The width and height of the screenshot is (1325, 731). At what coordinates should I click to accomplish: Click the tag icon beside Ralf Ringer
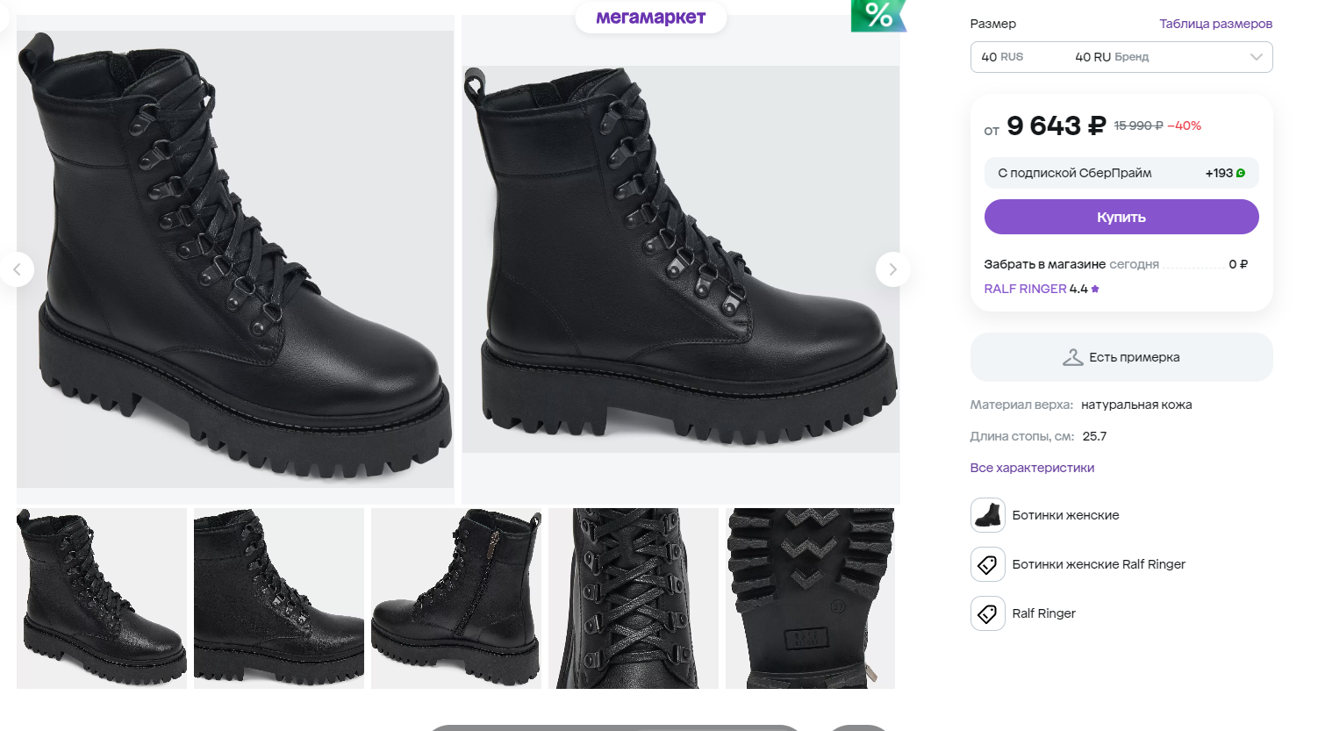point(987,613)
